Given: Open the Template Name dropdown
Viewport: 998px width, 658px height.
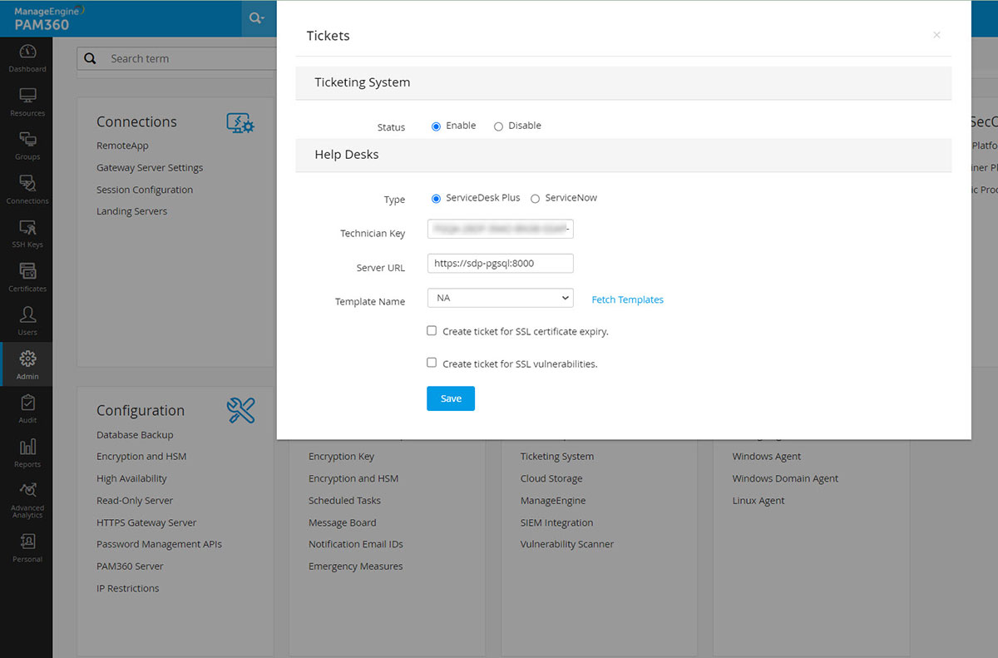Looking at the screenshot, I should click(500, 298).
